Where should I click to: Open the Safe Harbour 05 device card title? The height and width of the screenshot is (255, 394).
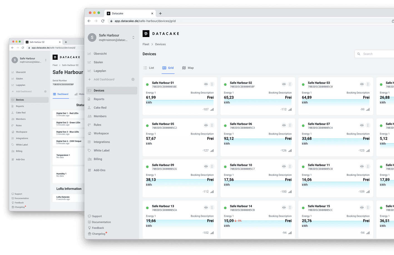(x=163, y=124)
